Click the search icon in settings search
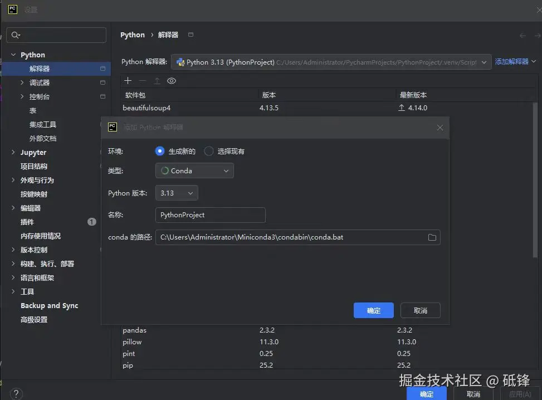 click(16, 35)
